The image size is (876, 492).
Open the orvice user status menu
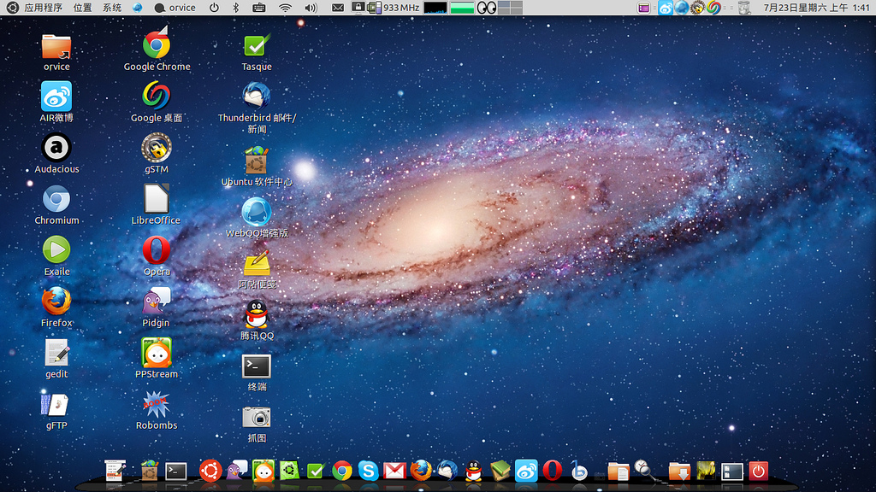click(175, 7)
